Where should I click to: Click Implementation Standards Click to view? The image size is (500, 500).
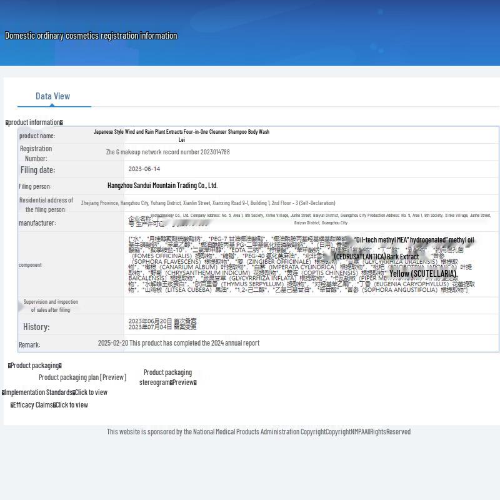tap(54, 392)
